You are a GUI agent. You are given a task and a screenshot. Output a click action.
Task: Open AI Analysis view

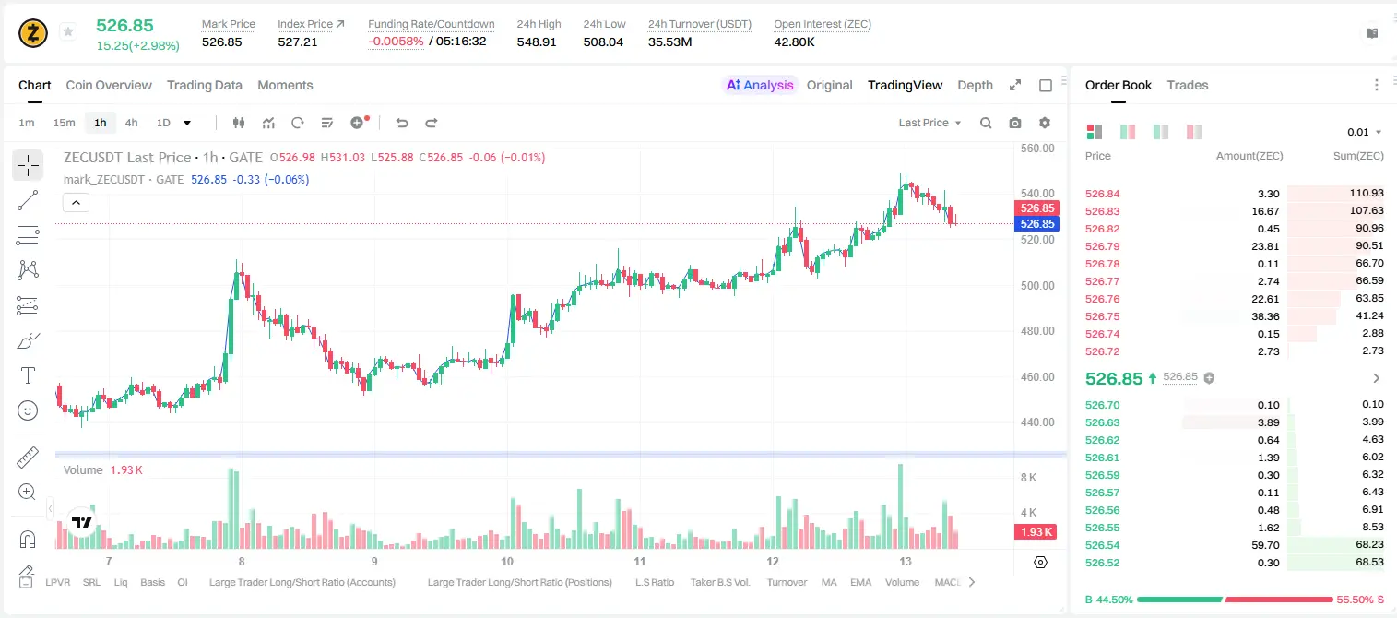click(760, 85)
